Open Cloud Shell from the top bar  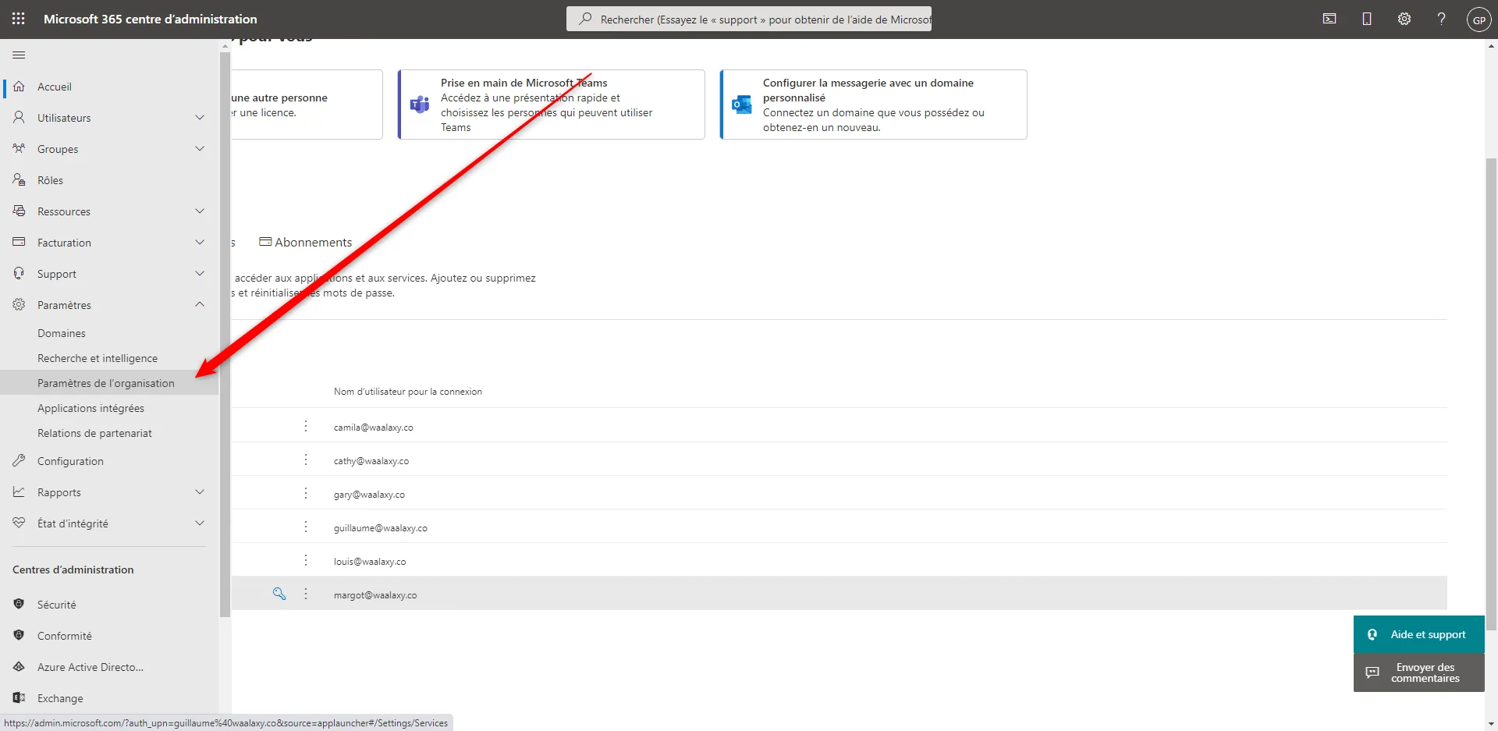click(x=1329, y=20)
